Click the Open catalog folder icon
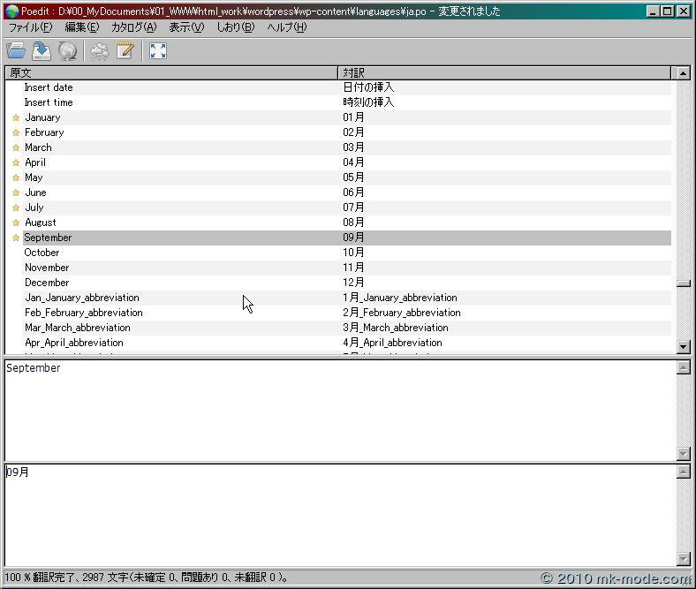The width and height of the screenshot is (696, 589). [x=16, y=51]
